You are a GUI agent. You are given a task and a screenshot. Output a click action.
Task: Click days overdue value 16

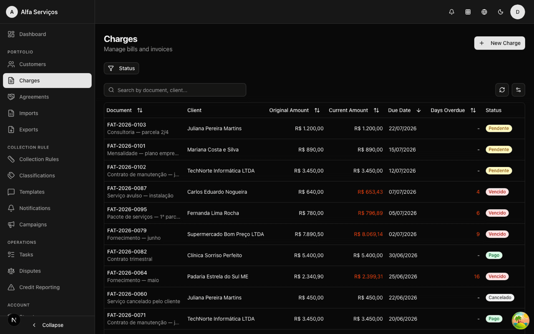coord(477,276)
